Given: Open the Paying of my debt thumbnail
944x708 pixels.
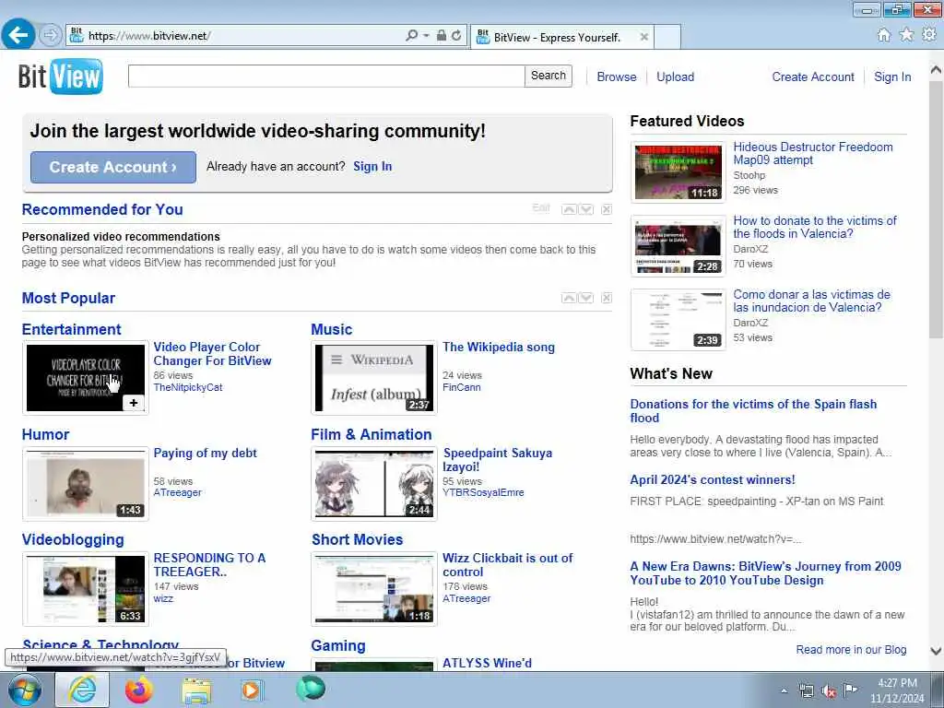Looking at the screenshot, I should click(86, 483).
